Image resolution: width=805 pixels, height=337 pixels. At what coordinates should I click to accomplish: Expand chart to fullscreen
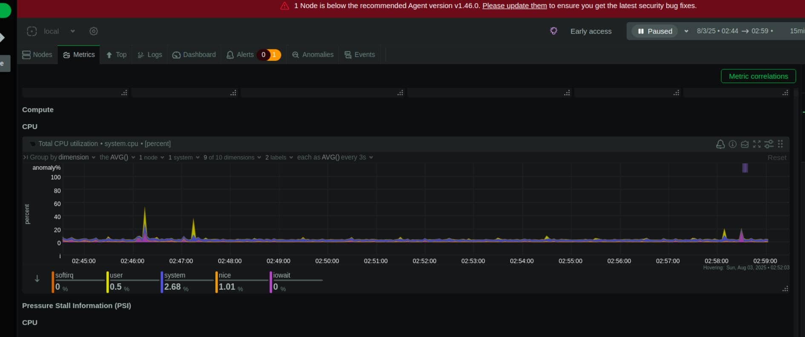coord(756,144)
